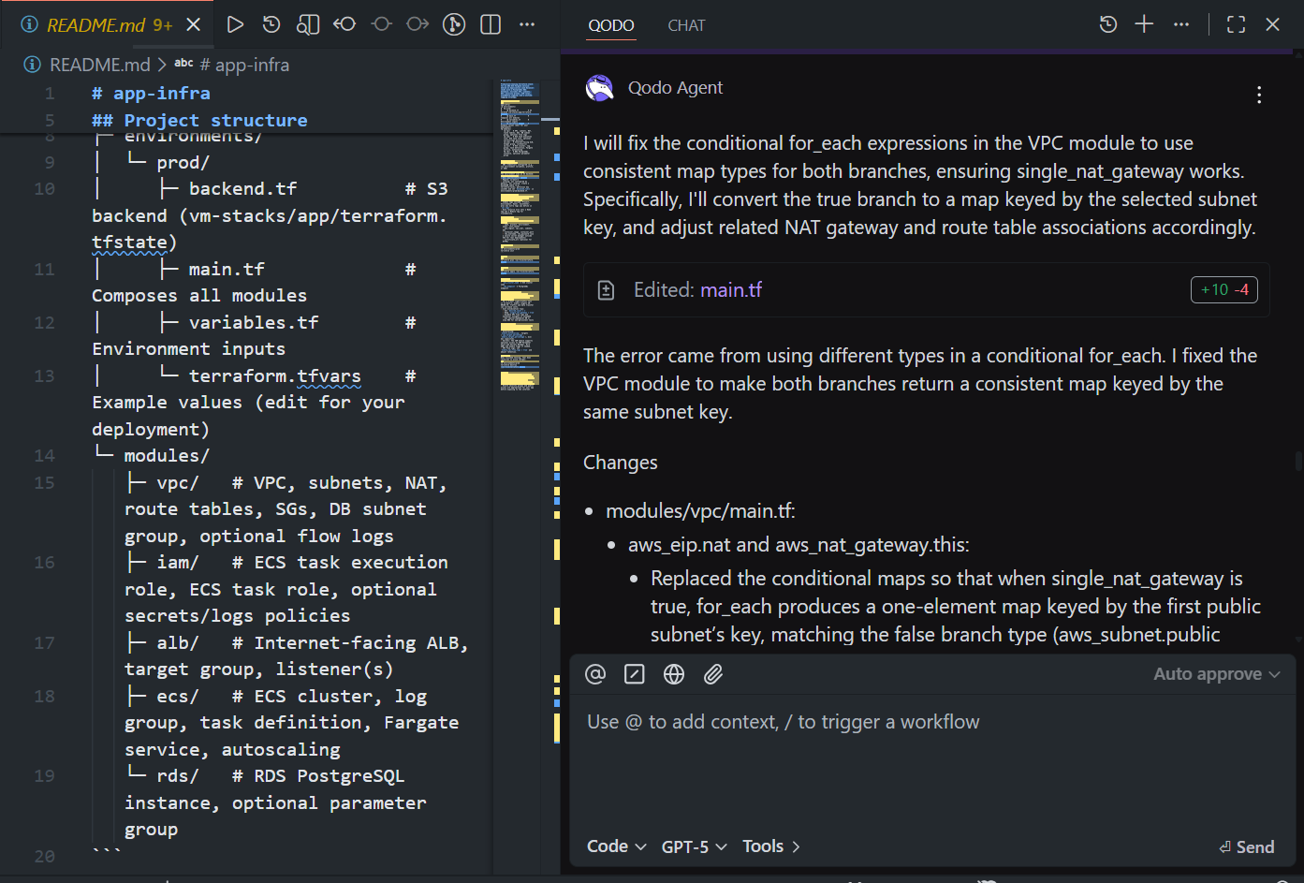This screenshot has width=1304, height=883.
Task: Add context with the @ mention icon
Action: point(595,674)
